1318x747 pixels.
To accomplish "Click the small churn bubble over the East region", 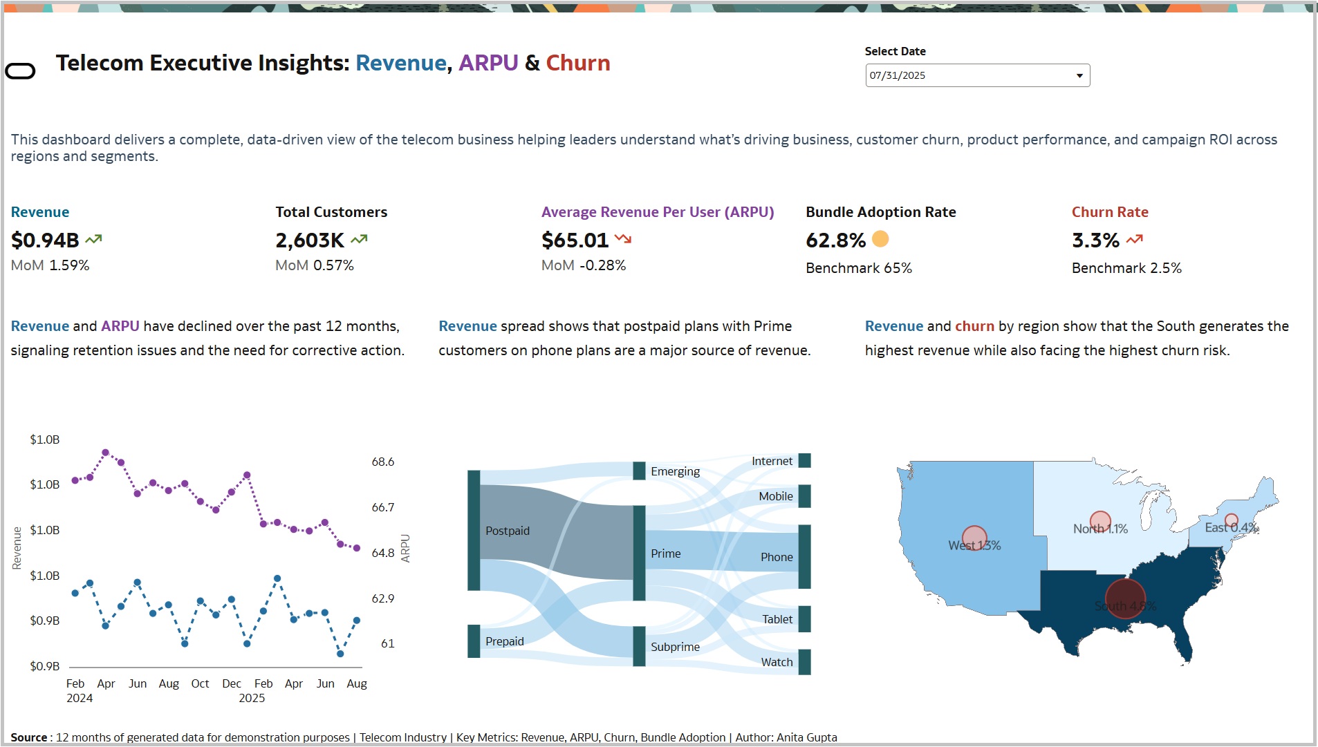I will [1230, 520].
